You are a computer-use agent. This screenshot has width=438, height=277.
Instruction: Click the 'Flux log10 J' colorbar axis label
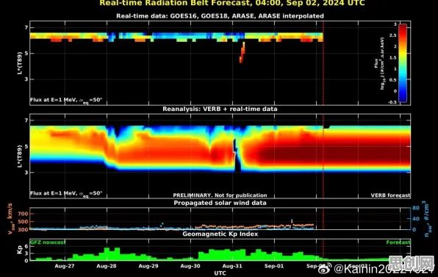[379, 63]
